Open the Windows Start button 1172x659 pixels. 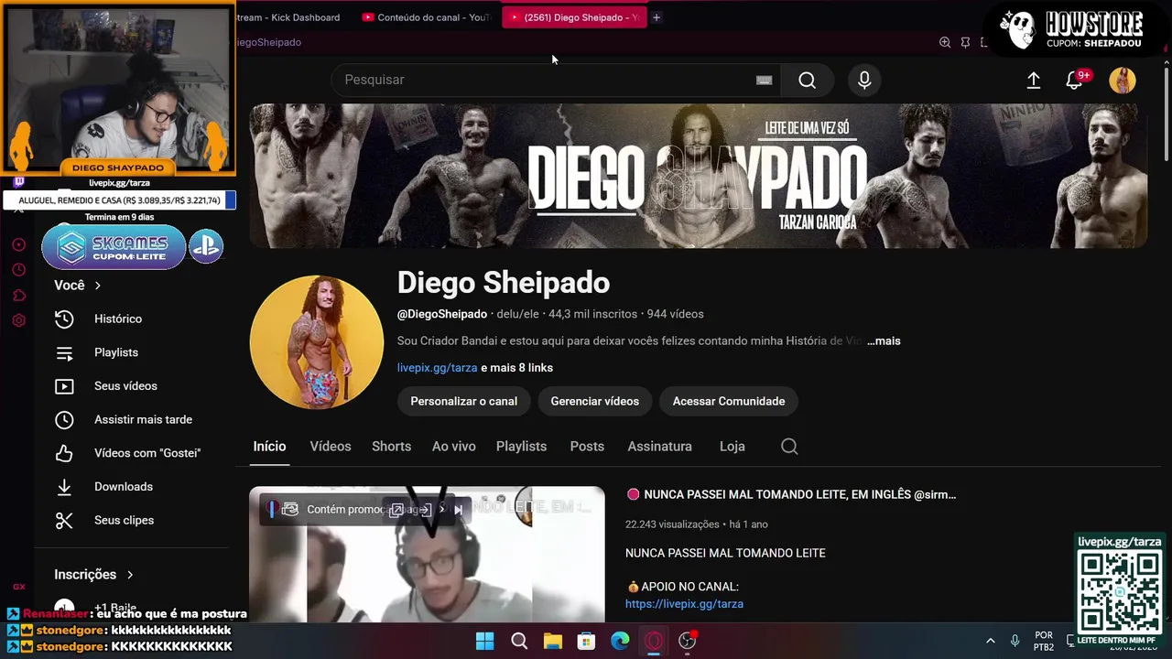(485, 641)
